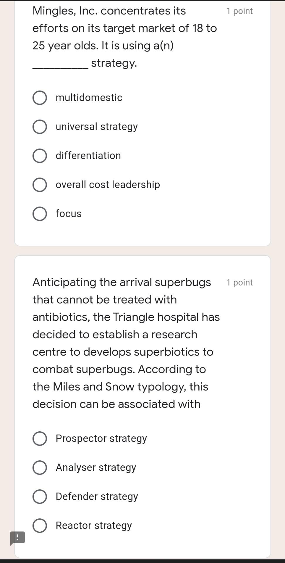Mark the Reactor strategy radio button
285x563 pixels.
[x=40, y=525]
